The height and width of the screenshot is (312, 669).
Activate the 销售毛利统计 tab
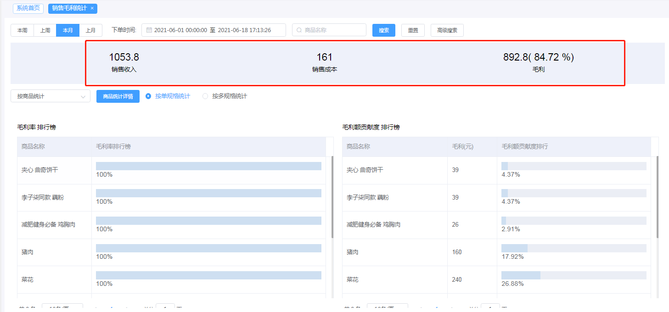pyautogui.click(x=69, y=8)
